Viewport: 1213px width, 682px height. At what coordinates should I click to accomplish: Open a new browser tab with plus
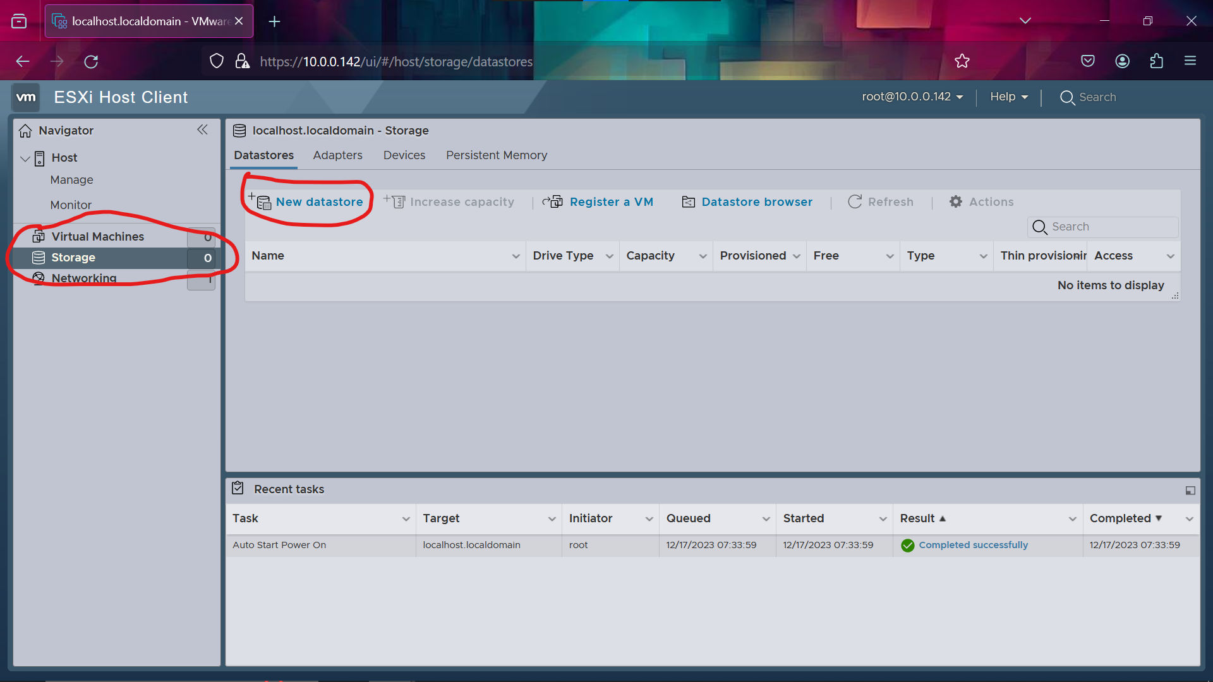pyautogui.click(x=274, y=21)
